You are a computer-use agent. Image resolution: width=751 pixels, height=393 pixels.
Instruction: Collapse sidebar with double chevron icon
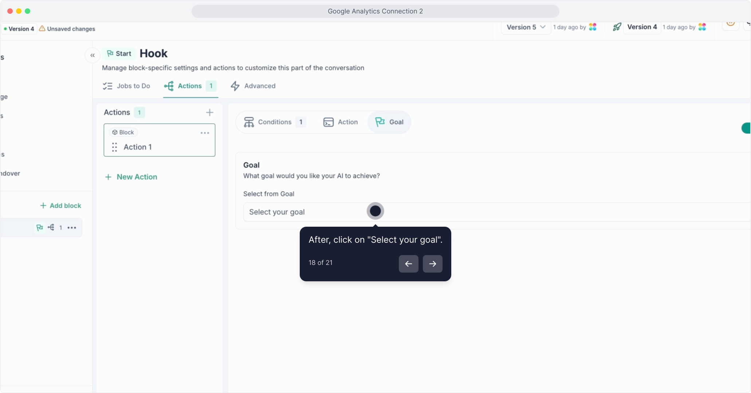pos(93,55)
